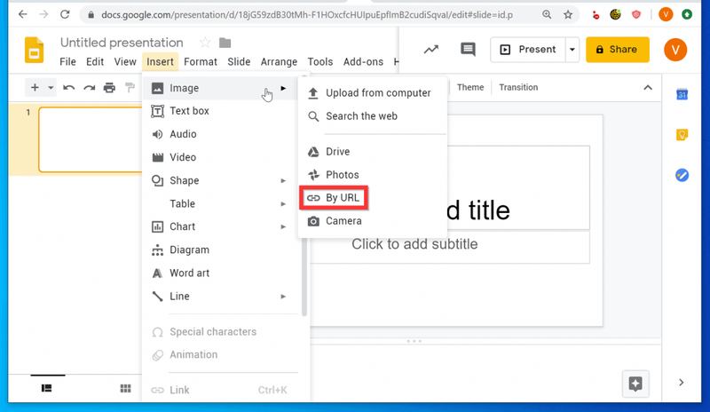710x412 pixels.
Task: Open new slide layout dropdown arrow
Action: (x=51, y=88)
